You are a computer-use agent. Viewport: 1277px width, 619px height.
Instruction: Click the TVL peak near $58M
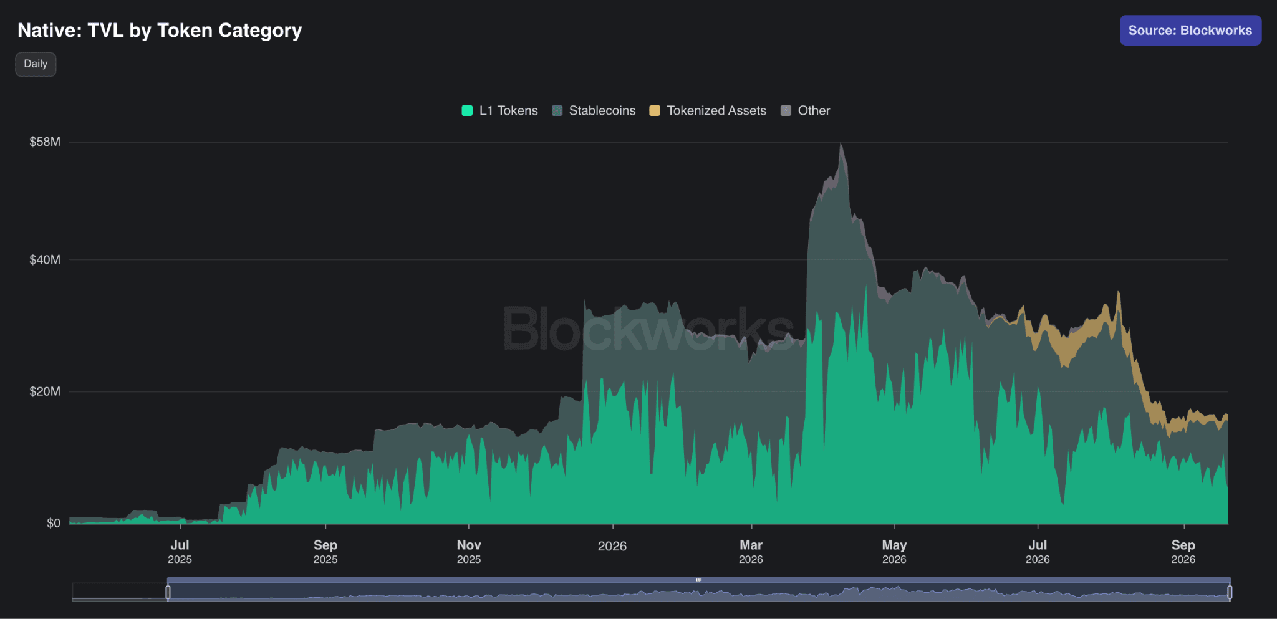[x=841, y=144]
